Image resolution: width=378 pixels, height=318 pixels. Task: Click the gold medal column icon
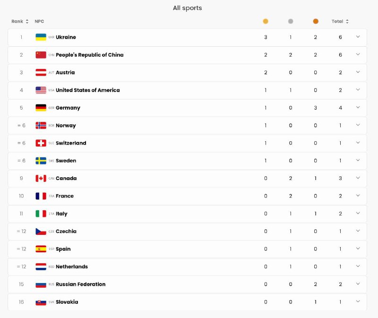pyautogui.click(x=266, y=21)
